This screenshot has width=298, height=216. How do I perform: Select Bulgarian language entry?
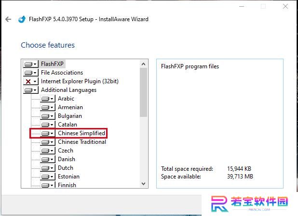coord(70,116)
